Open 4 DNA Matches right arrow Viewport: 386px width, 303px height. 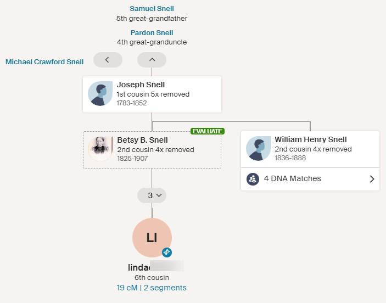372,179
